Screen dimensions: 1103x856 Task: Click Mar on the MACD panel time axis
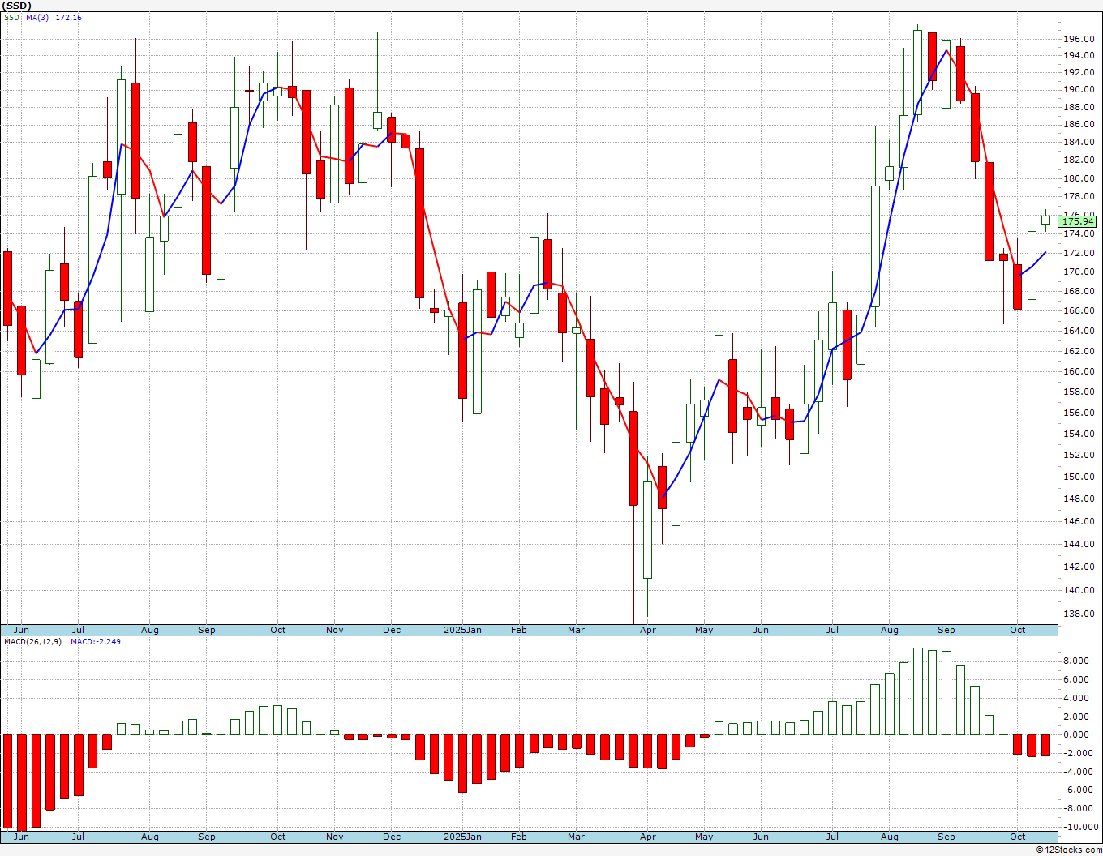click(x=576, y=837)
